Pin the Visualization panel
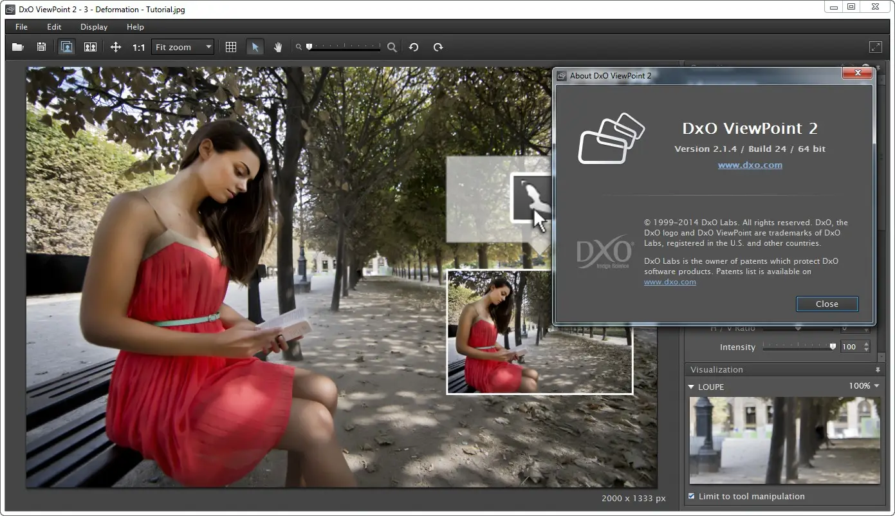The image size is (895, 516). [x=877, y=370]
